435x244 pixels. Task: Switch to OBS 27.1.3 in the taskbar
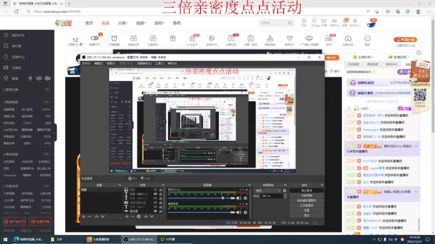pos(139,239)
